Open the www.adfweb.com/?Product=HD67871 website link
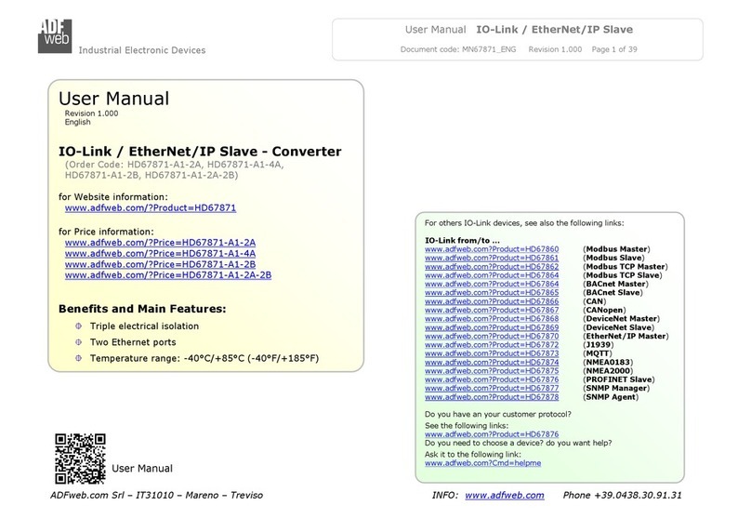The height and width of the screenshot is (519, 751). coord(151,208)
